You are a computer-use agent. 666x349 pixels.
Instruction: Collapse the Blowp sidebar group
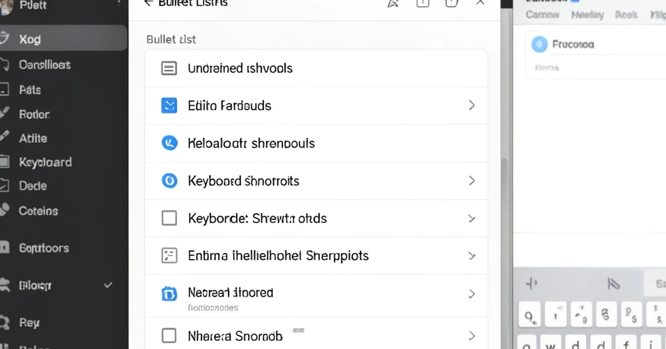(x=109, y=285)
